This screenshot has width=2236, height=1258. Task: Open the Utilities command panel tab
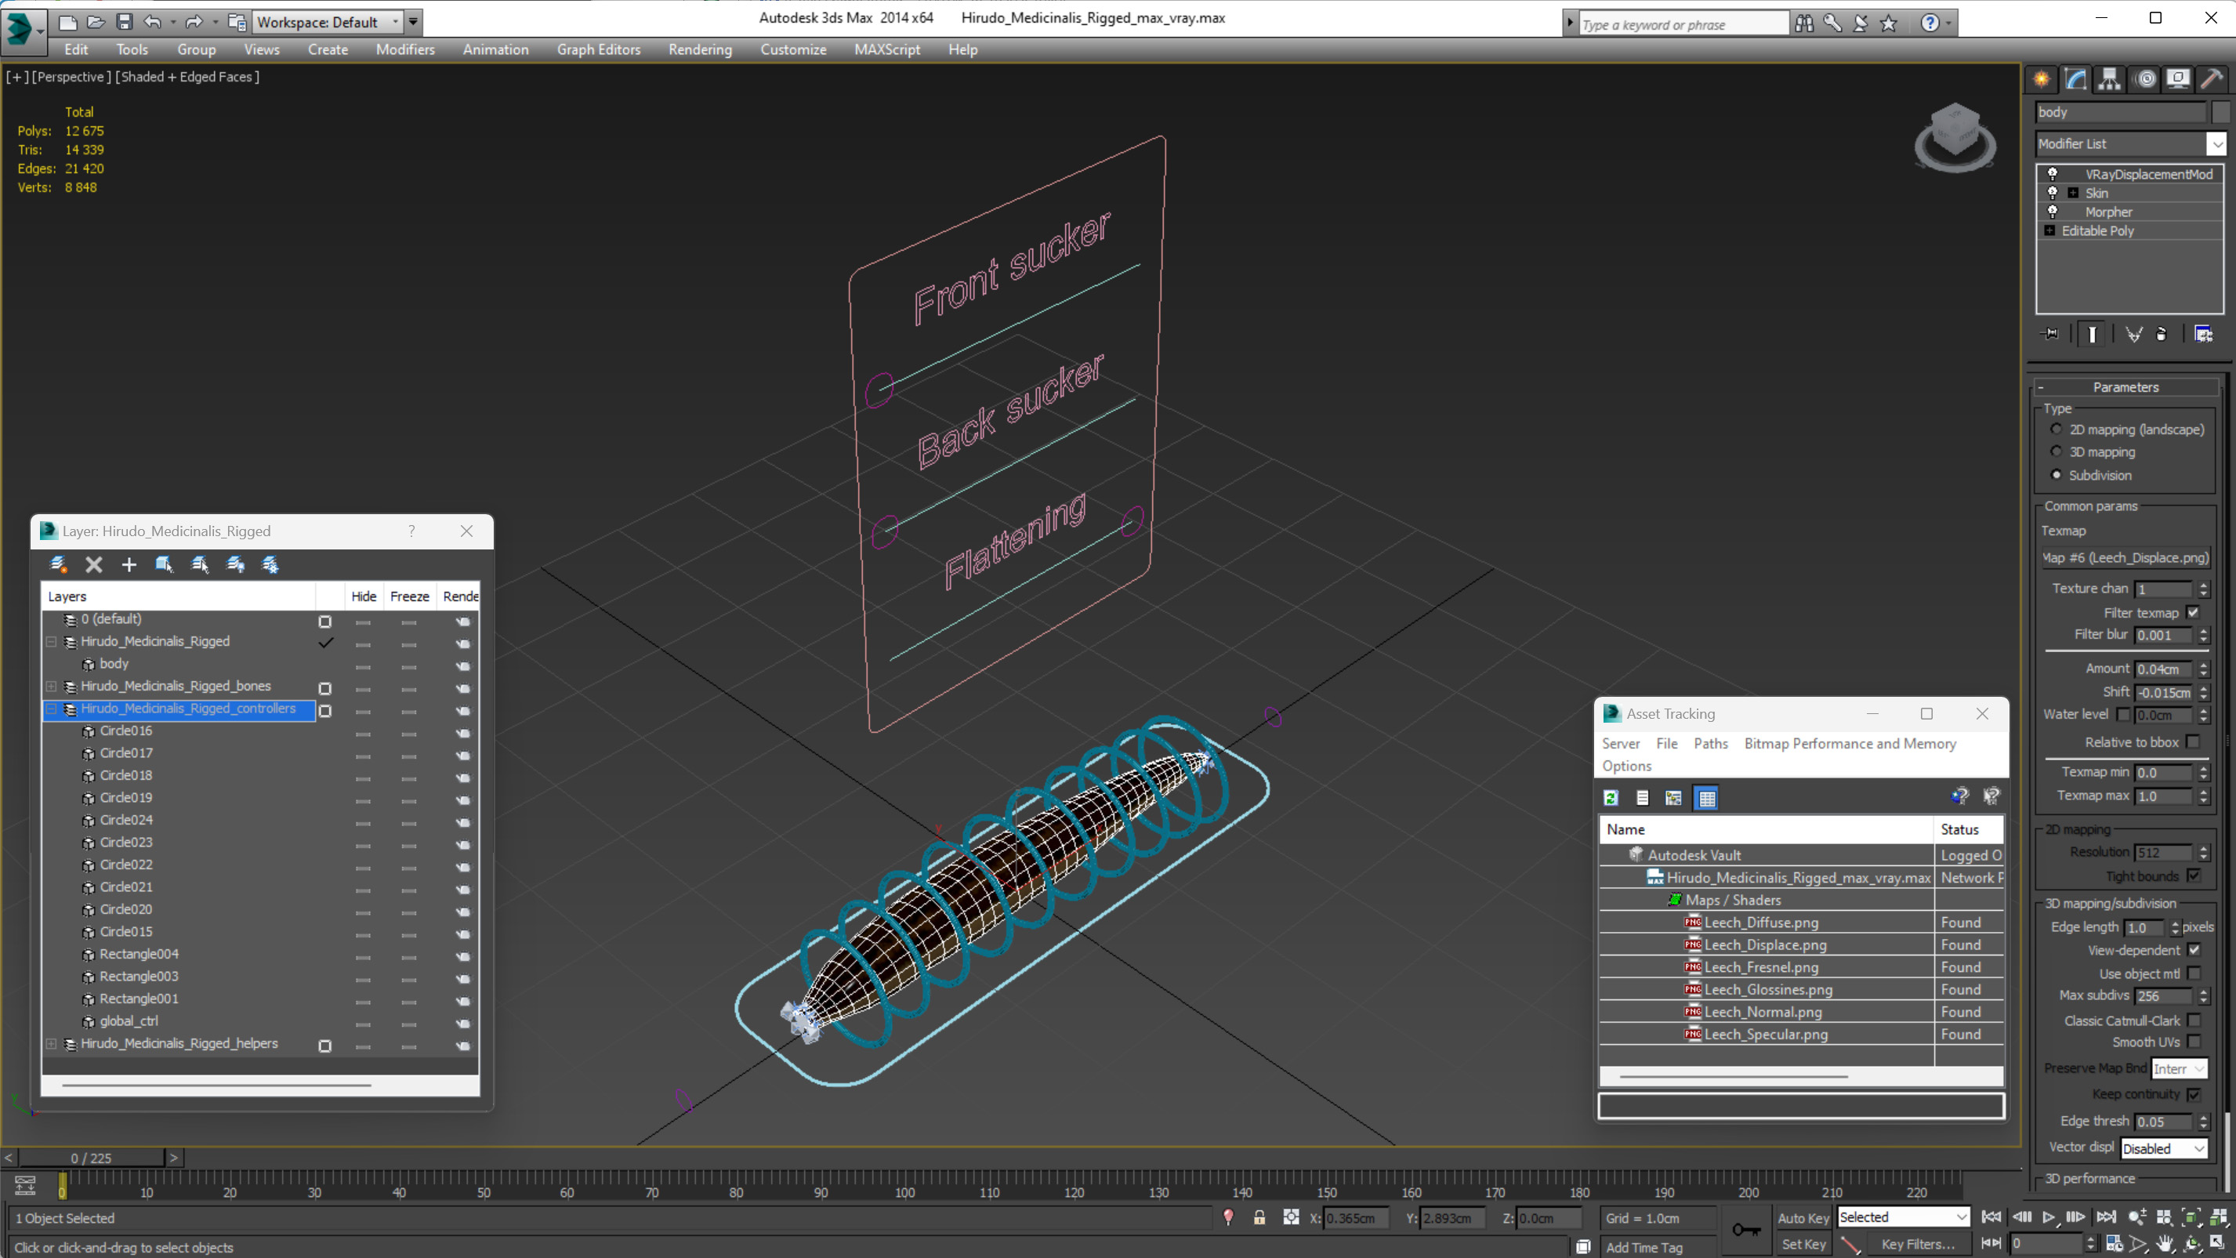coord(2212,79)
